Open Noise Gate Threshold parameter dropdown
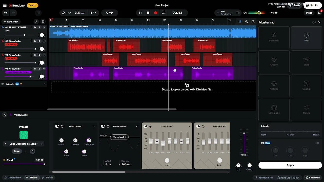 coord(120,137)
